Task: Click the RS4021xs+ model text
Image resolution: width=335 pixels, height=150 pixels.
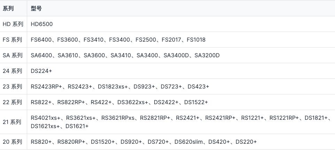Action: pos(46,118)
